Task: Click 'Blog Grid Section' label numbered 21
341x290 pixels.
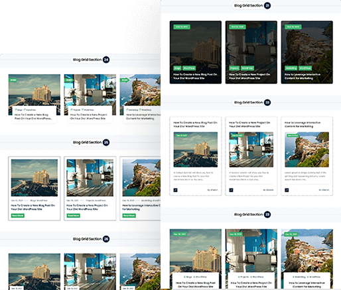Action: click(x=248, y=5)
